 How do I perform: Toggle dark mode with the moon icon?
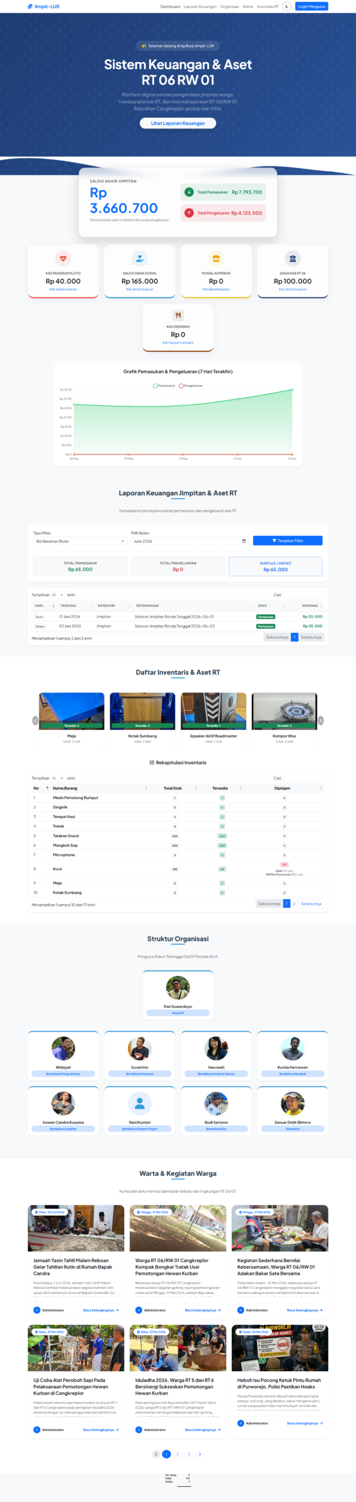(287, 6)
